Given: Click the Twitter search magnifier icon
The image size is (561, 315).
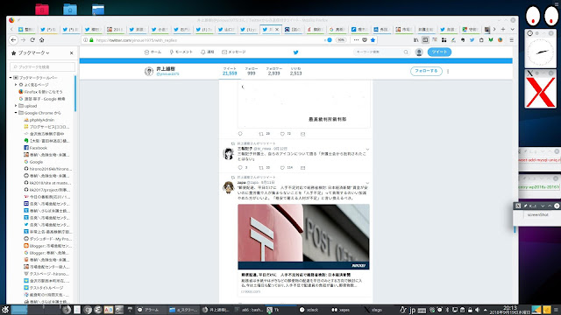Looking at the screenshot, I should [x=406, y=52].
